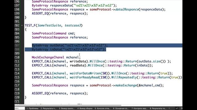Click the horizontal scrollbar of the editor
Image resolution: width=197 pixels, height=110 pixels.
point(68,105)
